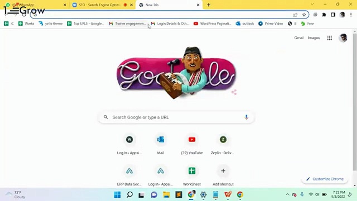357x201 pixels.
Task: Click the Search Google or type a URL box
Action: tap(176, 117)
